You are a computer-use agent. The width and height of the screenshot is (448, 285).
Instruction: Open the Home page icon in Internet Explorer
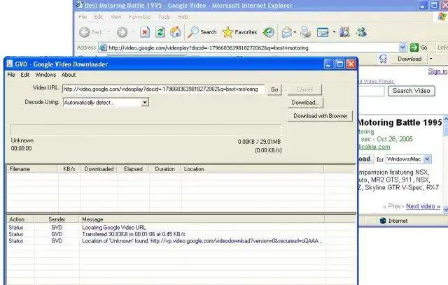[x=176, y=32]
